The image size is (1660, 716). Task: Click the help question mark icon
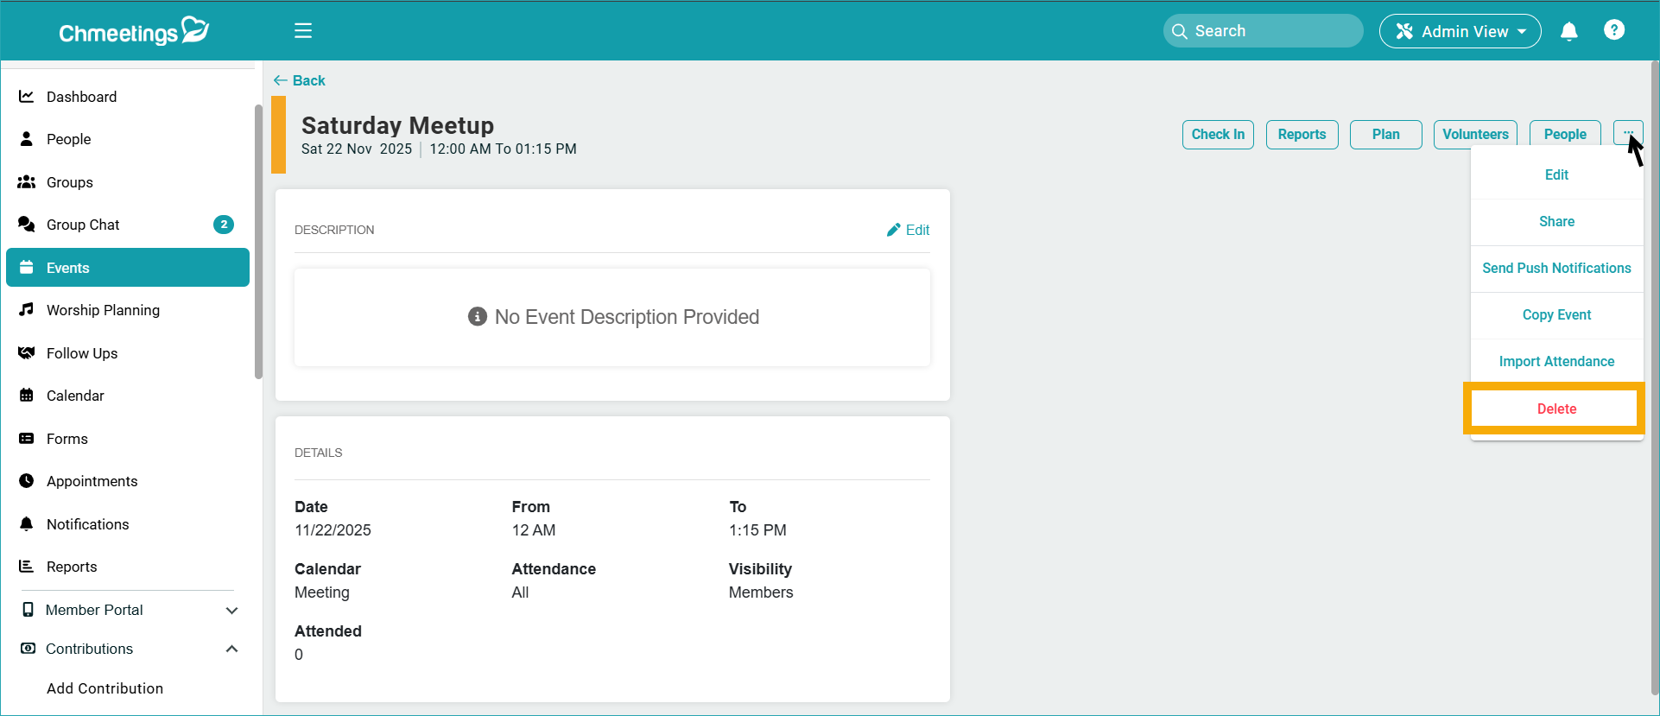pos(1613,30)
